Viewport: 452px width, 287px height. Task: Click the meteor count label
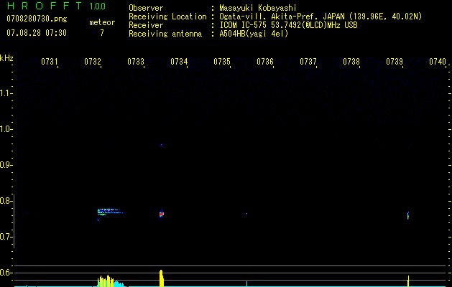click(102, 22)
